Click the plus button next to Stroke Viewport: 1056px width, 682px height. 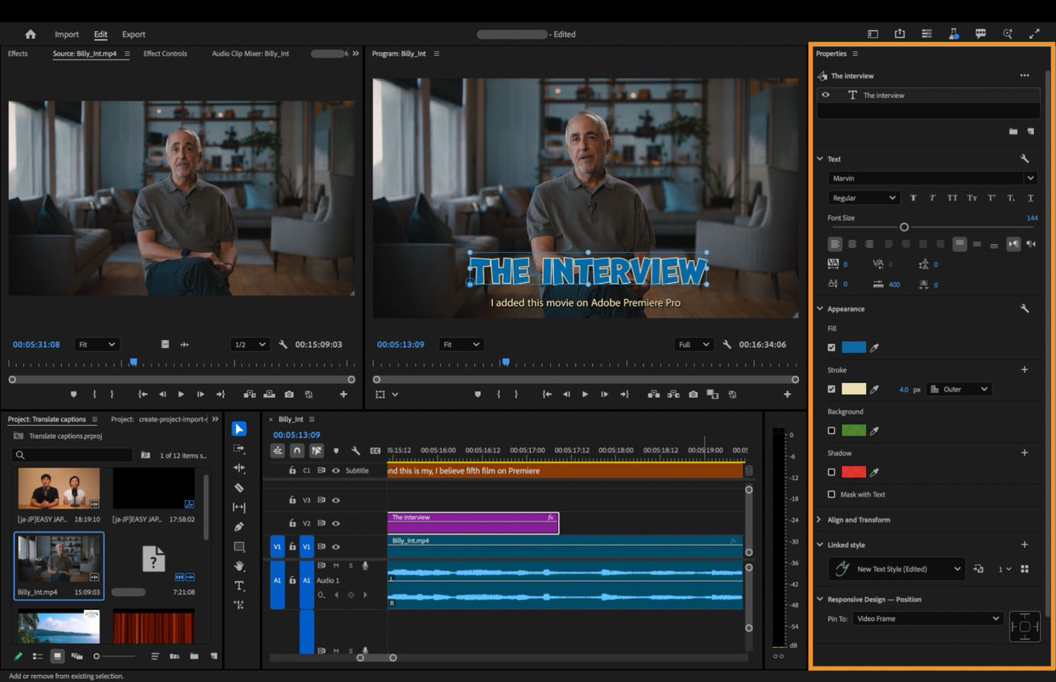[x=1025, y=369]
